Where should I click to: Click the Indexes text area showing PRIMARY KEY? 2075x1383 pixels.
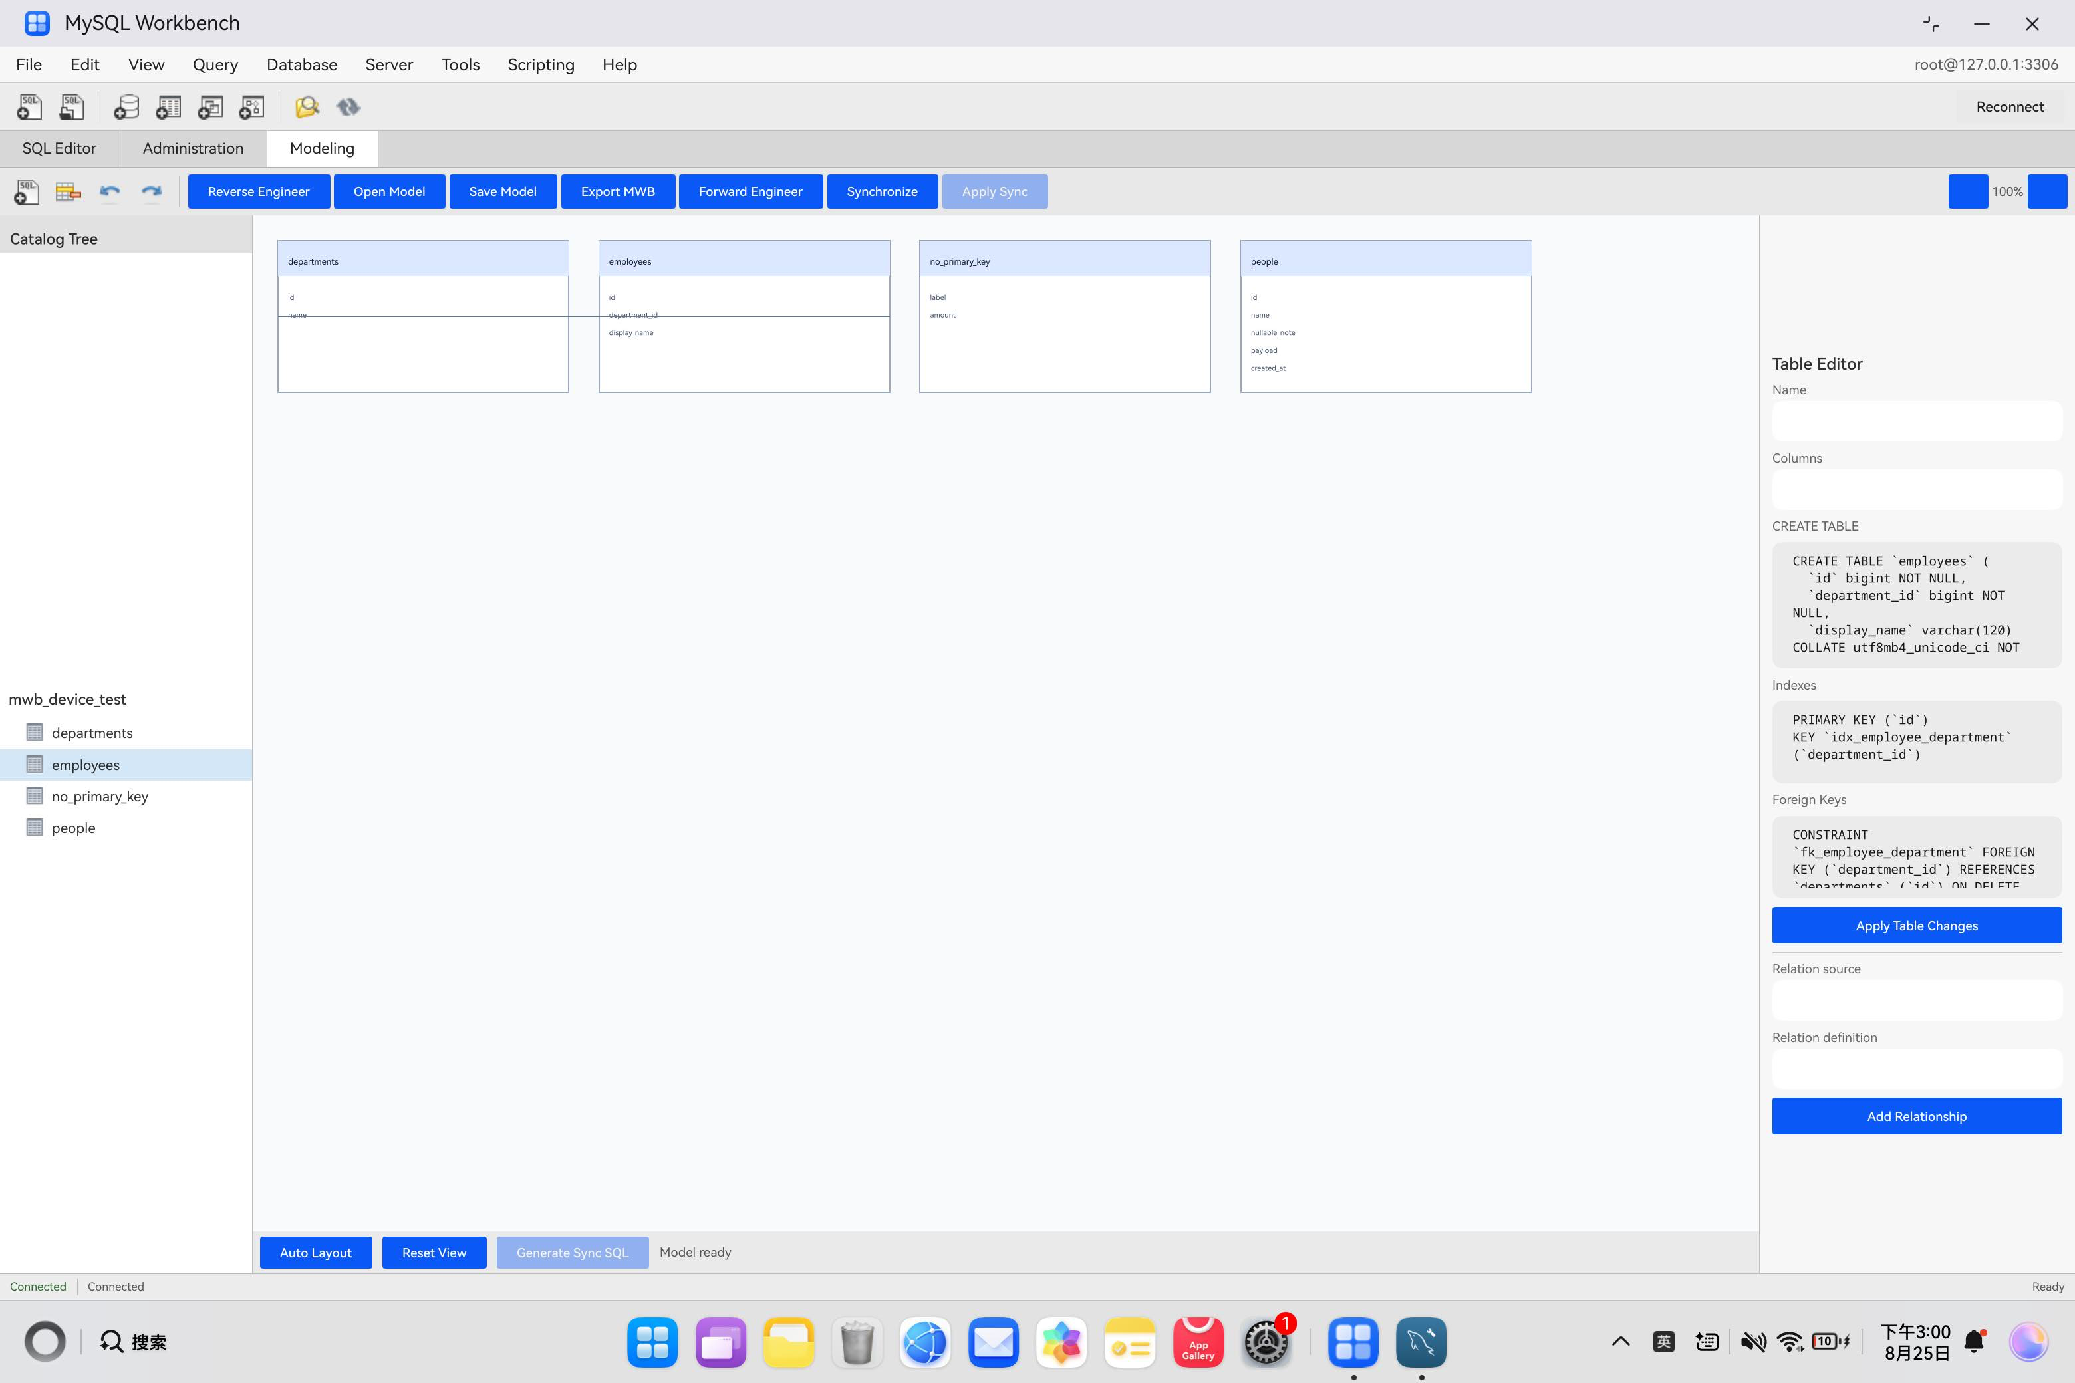1916,742
